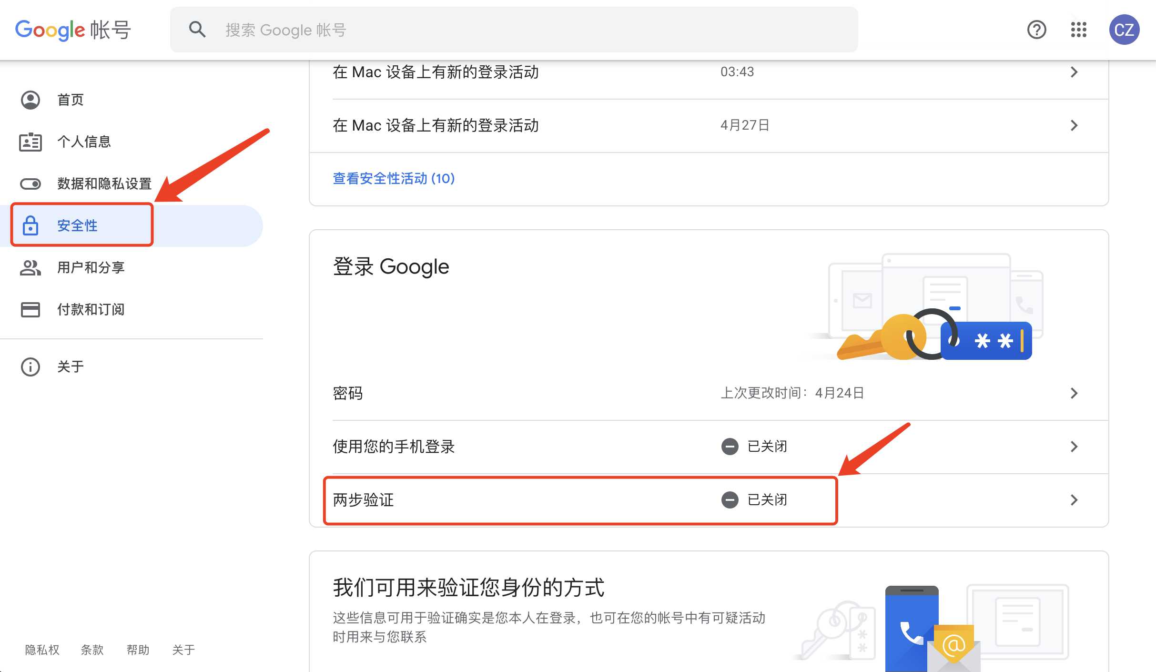This screenshot has height=672, width=1156.
Task: Select the 付款和订阅 payment icon
Action: (x=30, y=309)
